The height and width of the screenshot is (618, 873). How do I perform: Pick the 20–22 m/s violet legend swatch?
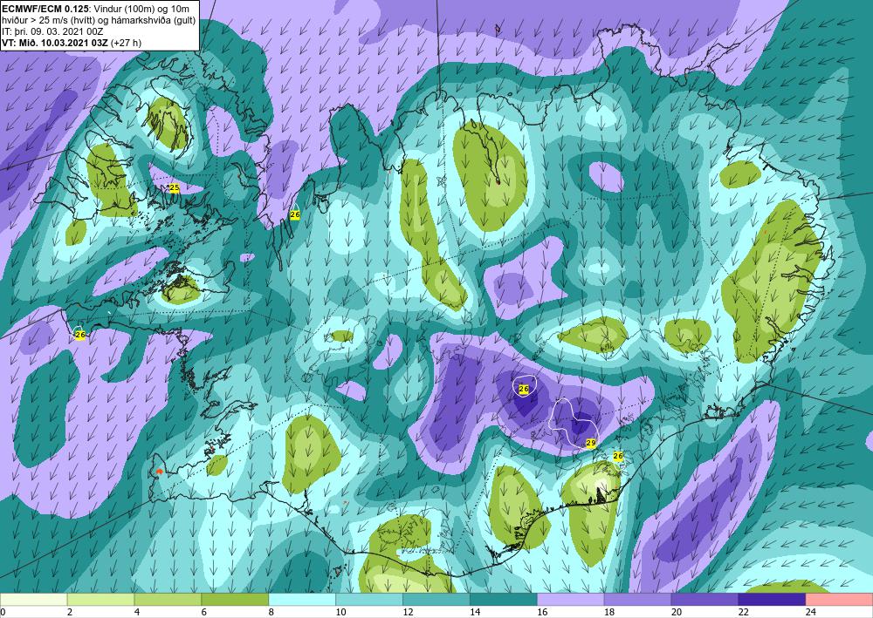(x=705, y=600)
